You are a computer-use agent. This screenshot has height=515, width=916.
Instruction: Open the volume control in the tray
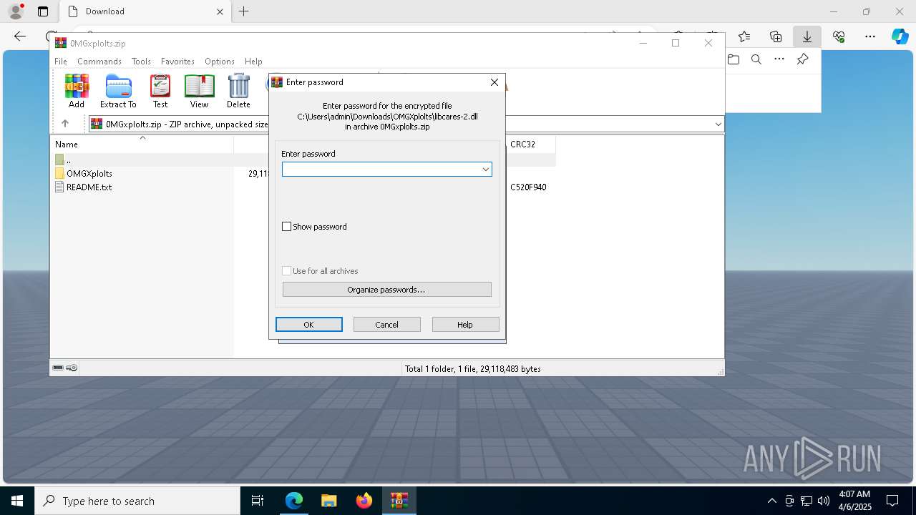[824, 501]
